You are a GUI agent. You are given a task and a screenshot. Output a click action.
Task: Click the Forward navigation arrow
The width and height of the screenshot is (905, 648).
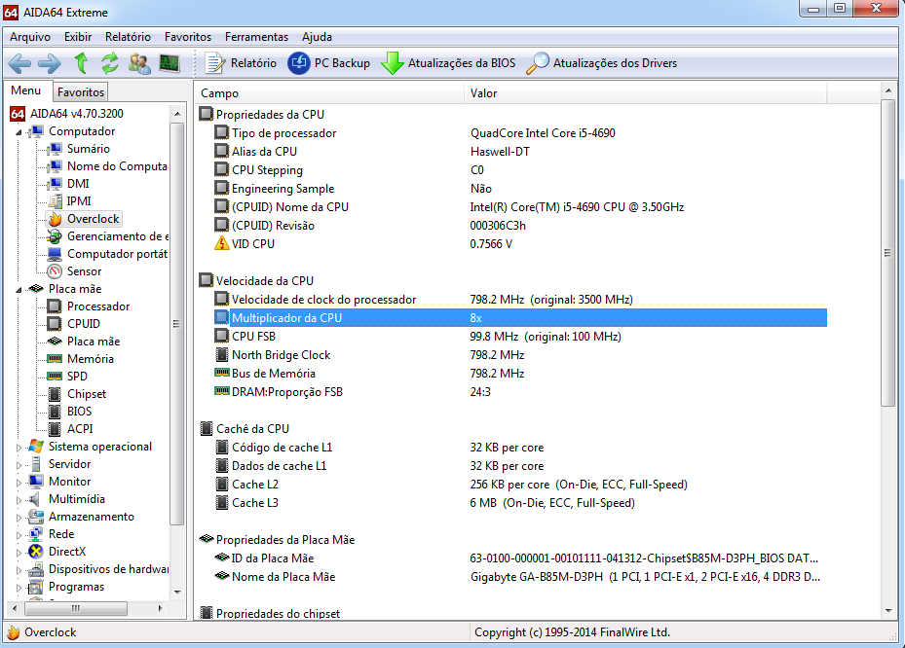pos(49,63)
